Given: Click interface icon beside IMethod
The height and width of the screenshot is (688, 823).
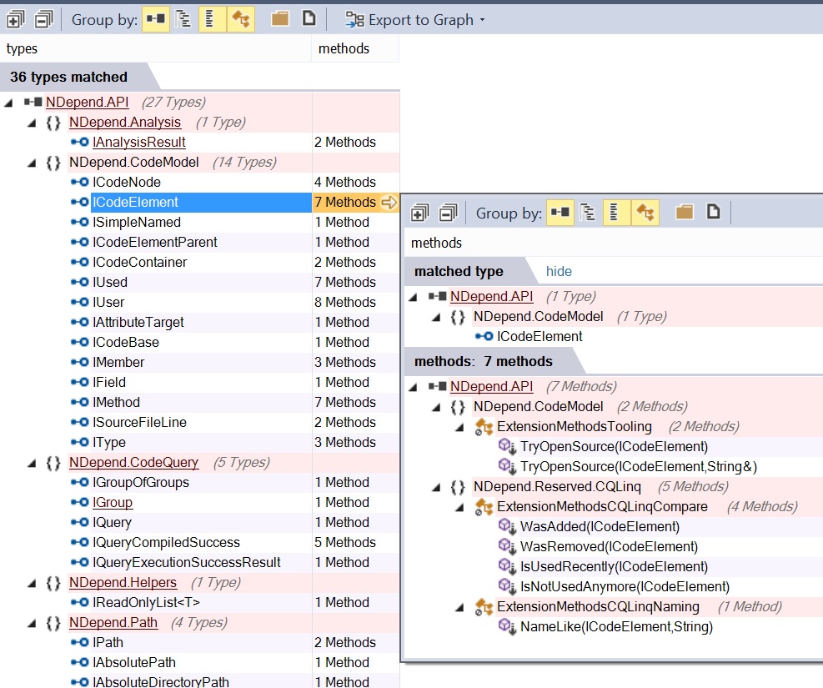Looking at the screenshot, I should click(x=80, y=402).
